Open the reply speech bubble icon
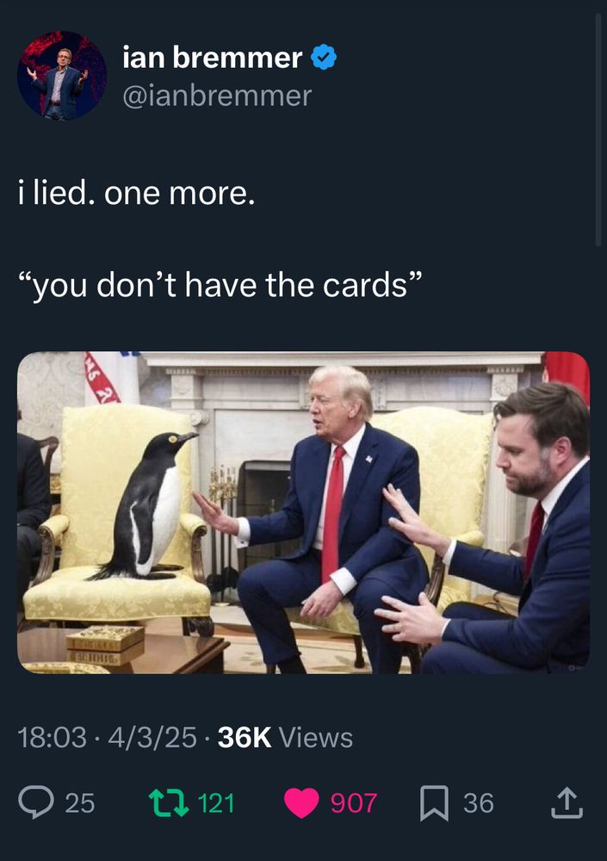Viewport: 607px width, 861px height. click(35, 802)
